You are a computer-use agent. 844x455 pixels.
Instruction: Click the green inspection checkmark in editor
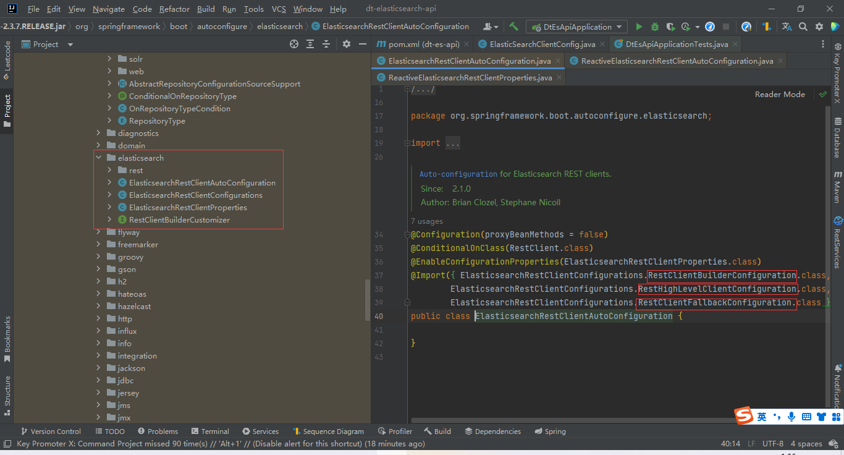822,95
